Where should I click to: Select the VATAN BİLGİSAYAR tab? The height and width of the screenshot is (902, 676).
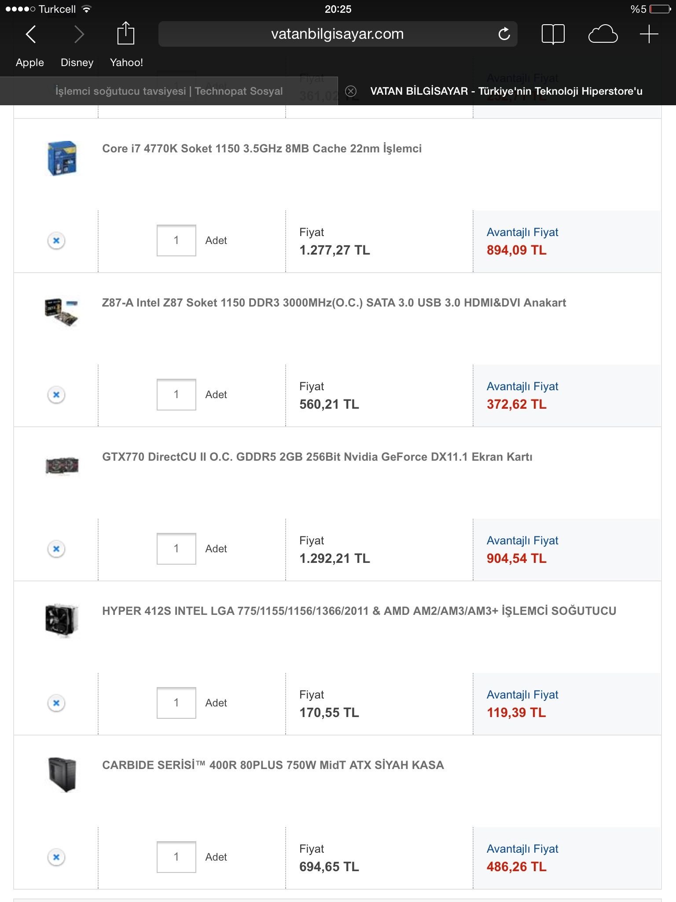pyautogui.click(x=506, y=91)
